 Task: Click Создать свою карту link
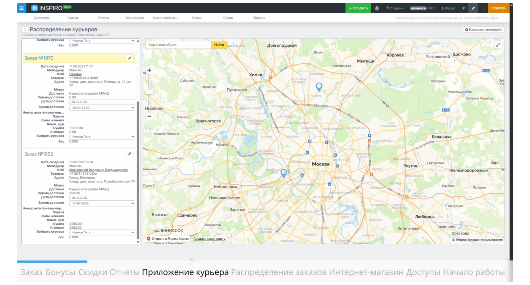[x=209, y=239]
